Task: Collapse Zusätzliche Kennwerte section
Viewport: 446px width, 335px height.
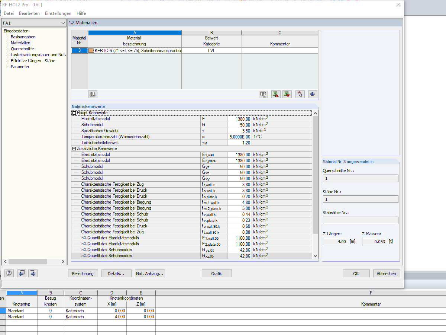Action: 74,149
